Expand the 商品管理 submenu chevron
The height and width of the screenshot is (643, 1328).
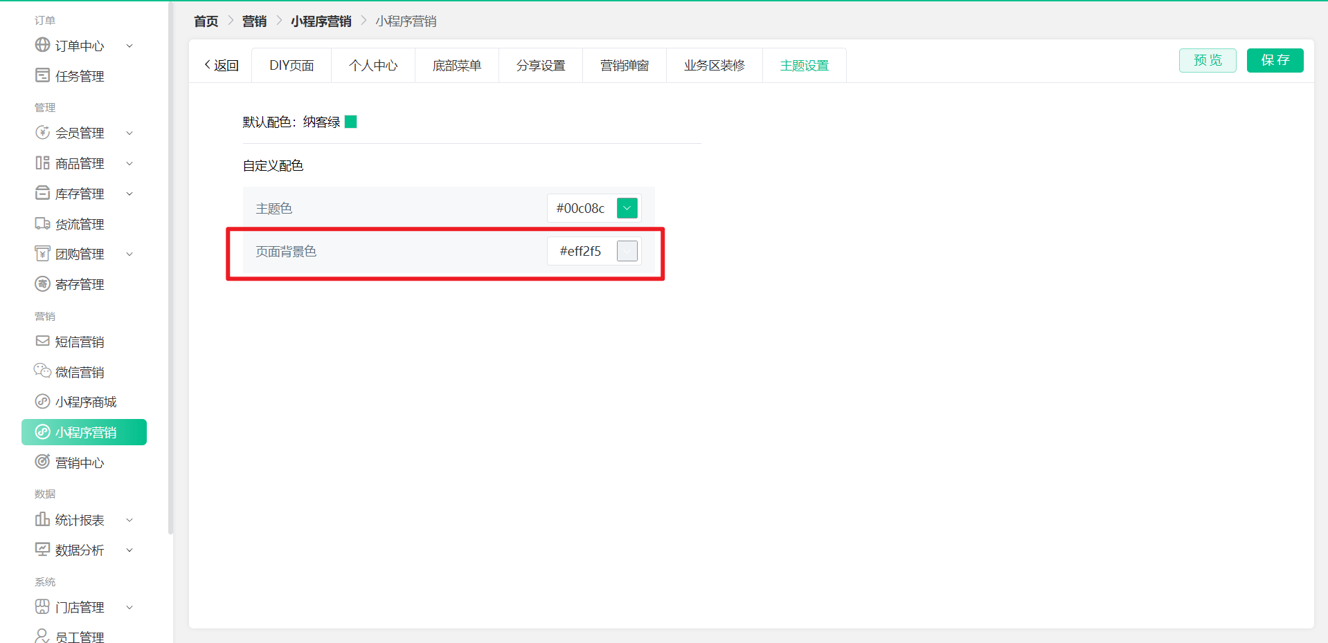click(x=129, y=163)
